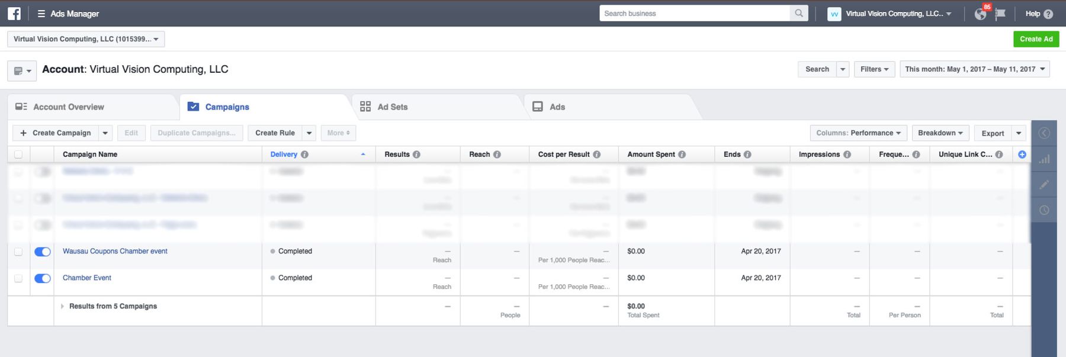Sort by the Amount Spent header

651,155
